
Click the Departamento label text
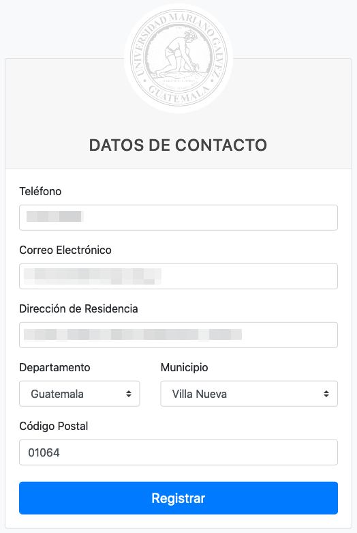[x=55, y=367]
